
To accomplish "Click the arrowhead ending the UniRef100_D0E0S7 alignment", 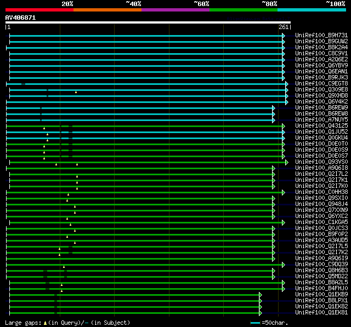I will click(284, 157).
